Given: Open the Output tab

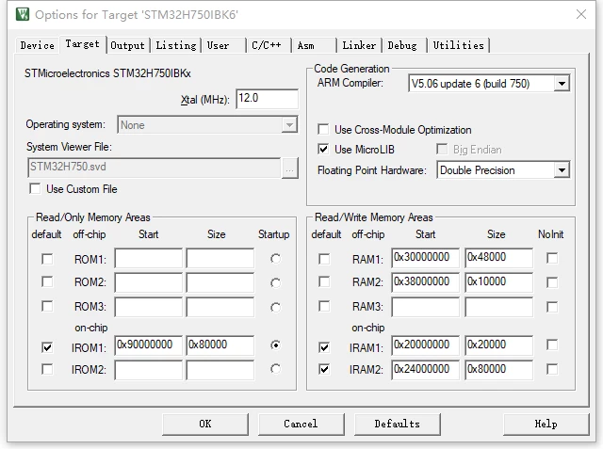Looking at the screenshot, I should (128, 45).
